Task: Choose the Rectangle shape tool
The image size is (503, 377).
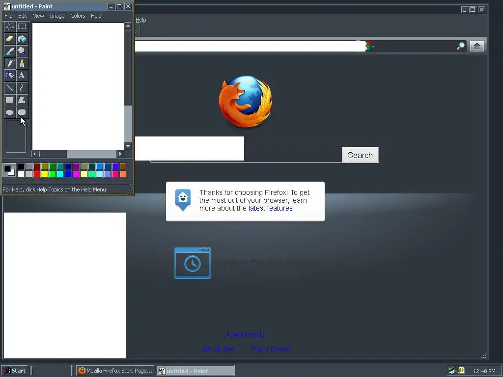Action: (10, 100)
